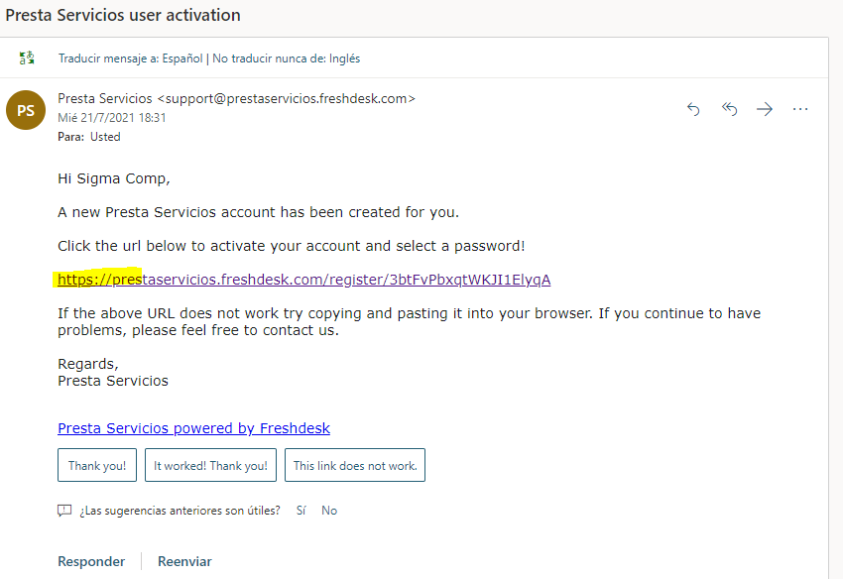
Task: Click 'No traducir nunca de: Inglés'
Action: click(286, 58)
